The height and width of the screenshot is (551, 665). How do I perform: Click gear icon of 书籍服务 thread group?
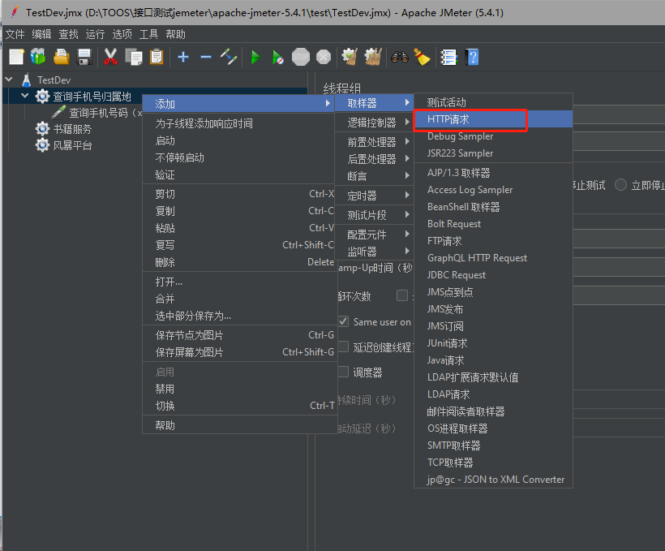[42, 129]
